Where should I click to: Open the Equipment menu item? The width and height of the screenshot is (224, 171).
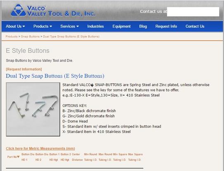(121, 26)
